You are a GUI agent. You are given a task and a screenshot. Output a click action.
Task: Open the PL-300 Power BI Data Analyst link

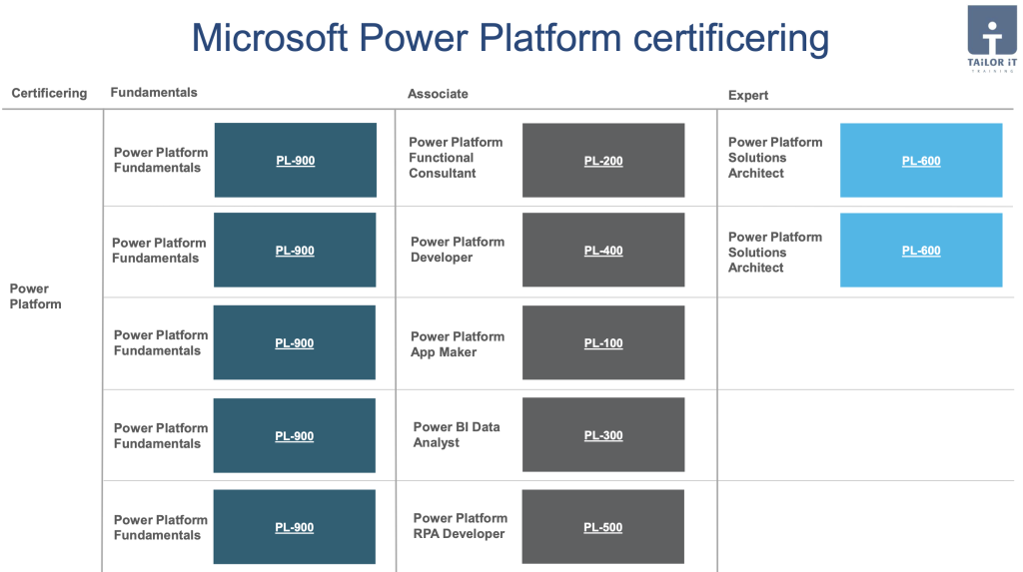coord(603,435)
